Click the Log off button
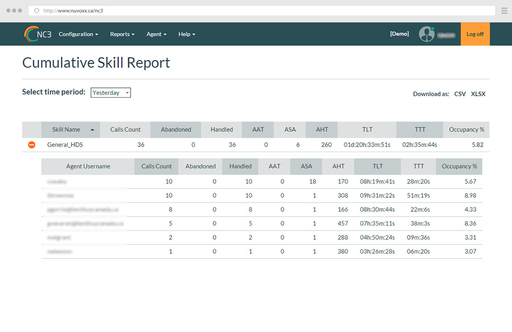The height and width of the screenshot is (332, 512). click(475, 34)
